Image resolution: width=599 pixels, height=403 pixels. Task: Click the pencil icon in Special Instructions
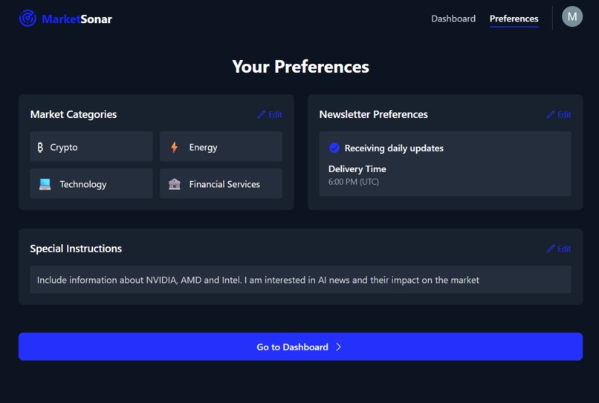(x=551, y=249)
